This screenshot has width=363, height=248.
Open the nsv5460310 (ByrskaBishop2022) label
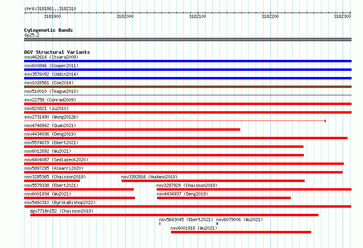click(60, 202)
